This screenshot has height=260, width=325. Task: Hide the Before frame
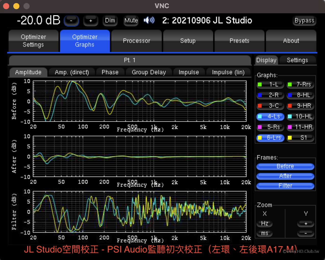(x=285, y=166)
